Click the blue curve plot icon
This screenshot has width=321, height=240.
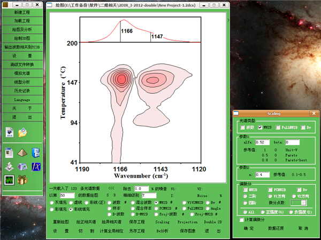[35, 166]
